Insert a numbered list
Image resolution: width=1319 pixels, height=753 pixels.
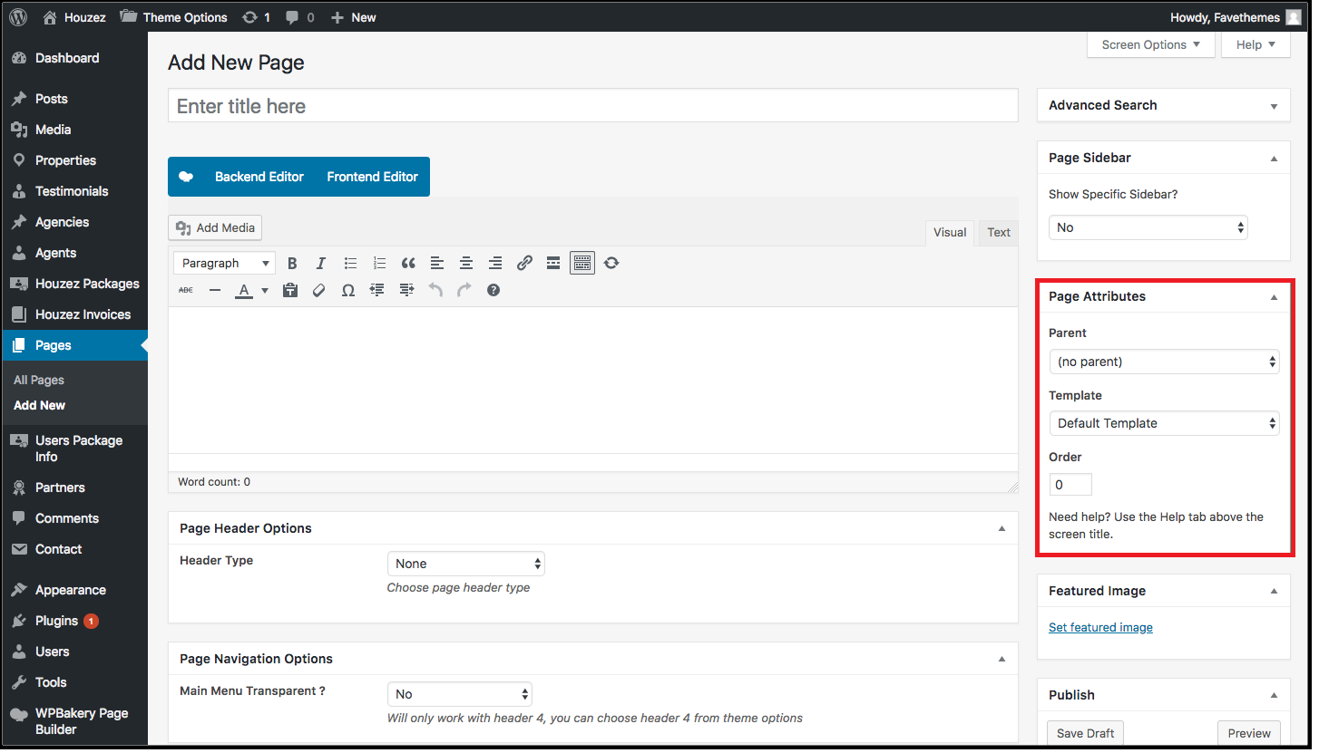(x=379, y=263)
